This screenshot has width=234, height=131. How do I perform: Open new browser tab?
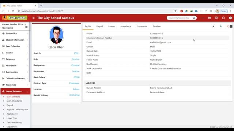pos(41,6)
